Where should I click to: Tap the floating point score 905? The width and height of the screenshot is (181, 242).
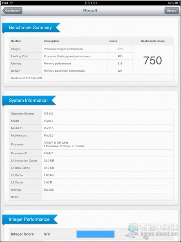pyautogui.click(x=120, y=56)
